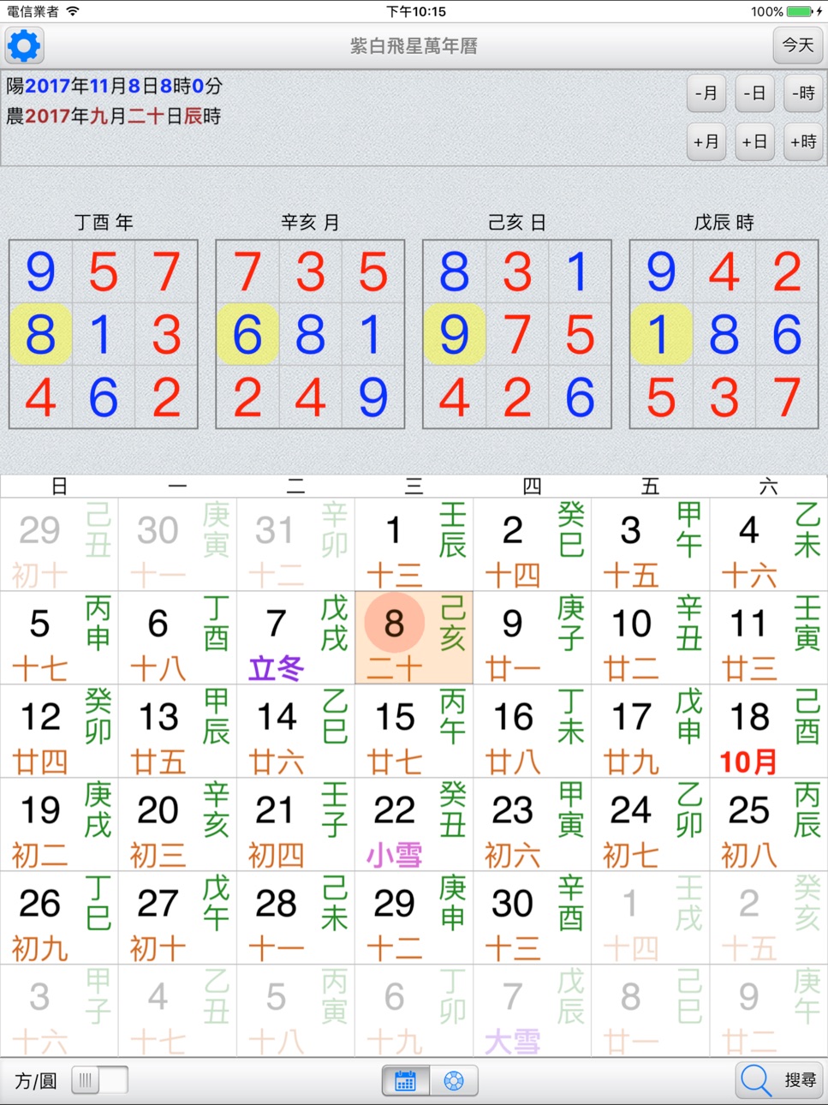Viewport: 828px width, 1105px height.
Task: Select November 20 辛亥 day
Action: pyautogui.click(x=177, y=825)
